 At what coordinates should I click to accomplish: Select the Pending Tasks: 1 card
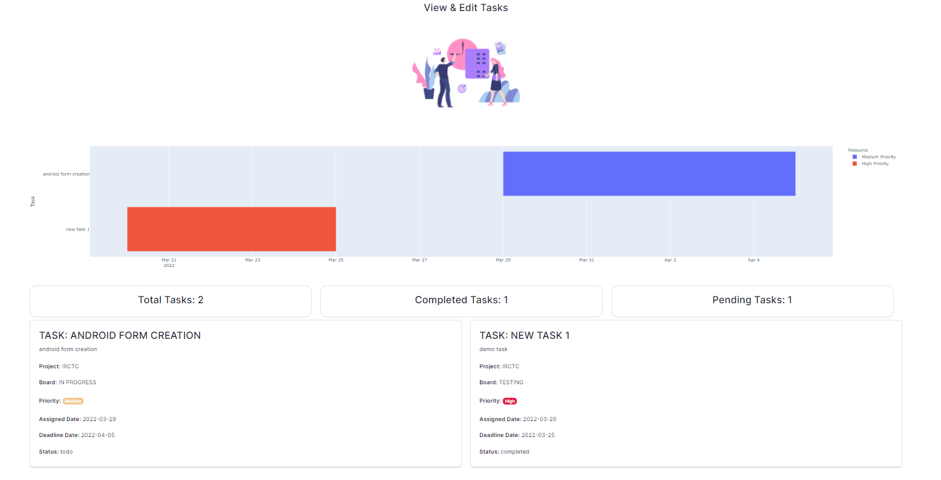(752, 301)
